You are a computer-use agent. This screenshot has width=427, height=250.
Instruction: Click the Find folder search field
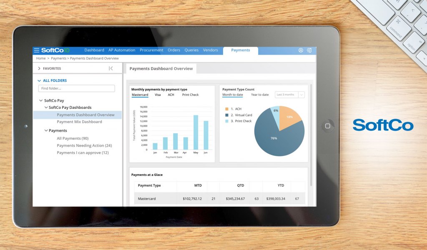coord(76,88)
